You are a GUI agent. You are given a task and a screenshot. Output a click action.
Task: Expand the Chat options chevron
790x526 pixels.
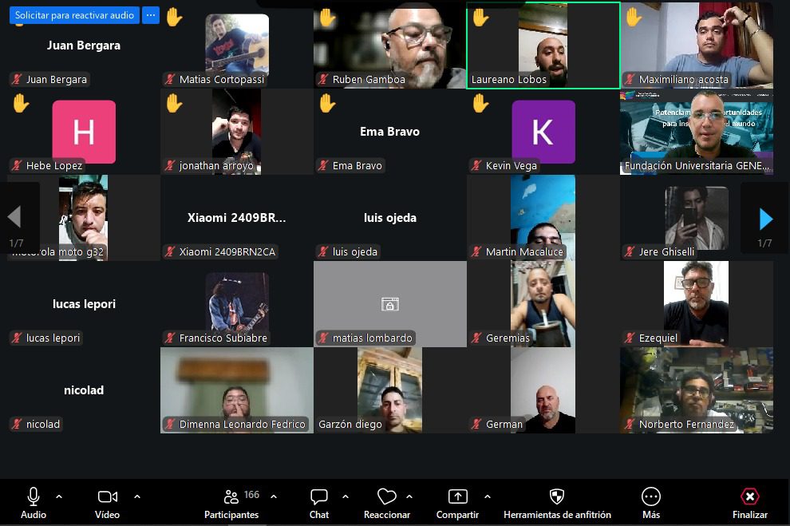point(345,496)
